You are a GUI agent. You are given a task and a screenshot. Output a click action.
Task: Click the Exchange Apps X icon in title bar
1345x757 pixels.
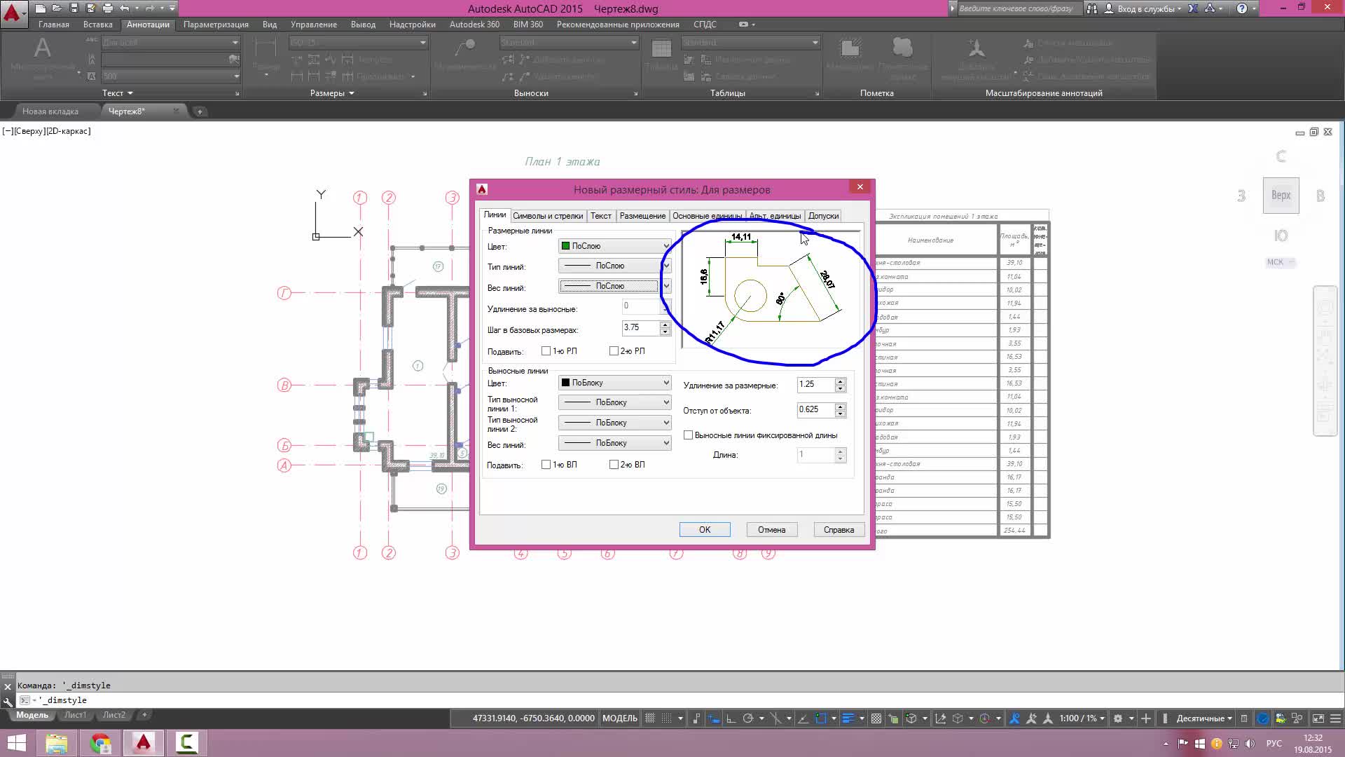pos(1193,8)
